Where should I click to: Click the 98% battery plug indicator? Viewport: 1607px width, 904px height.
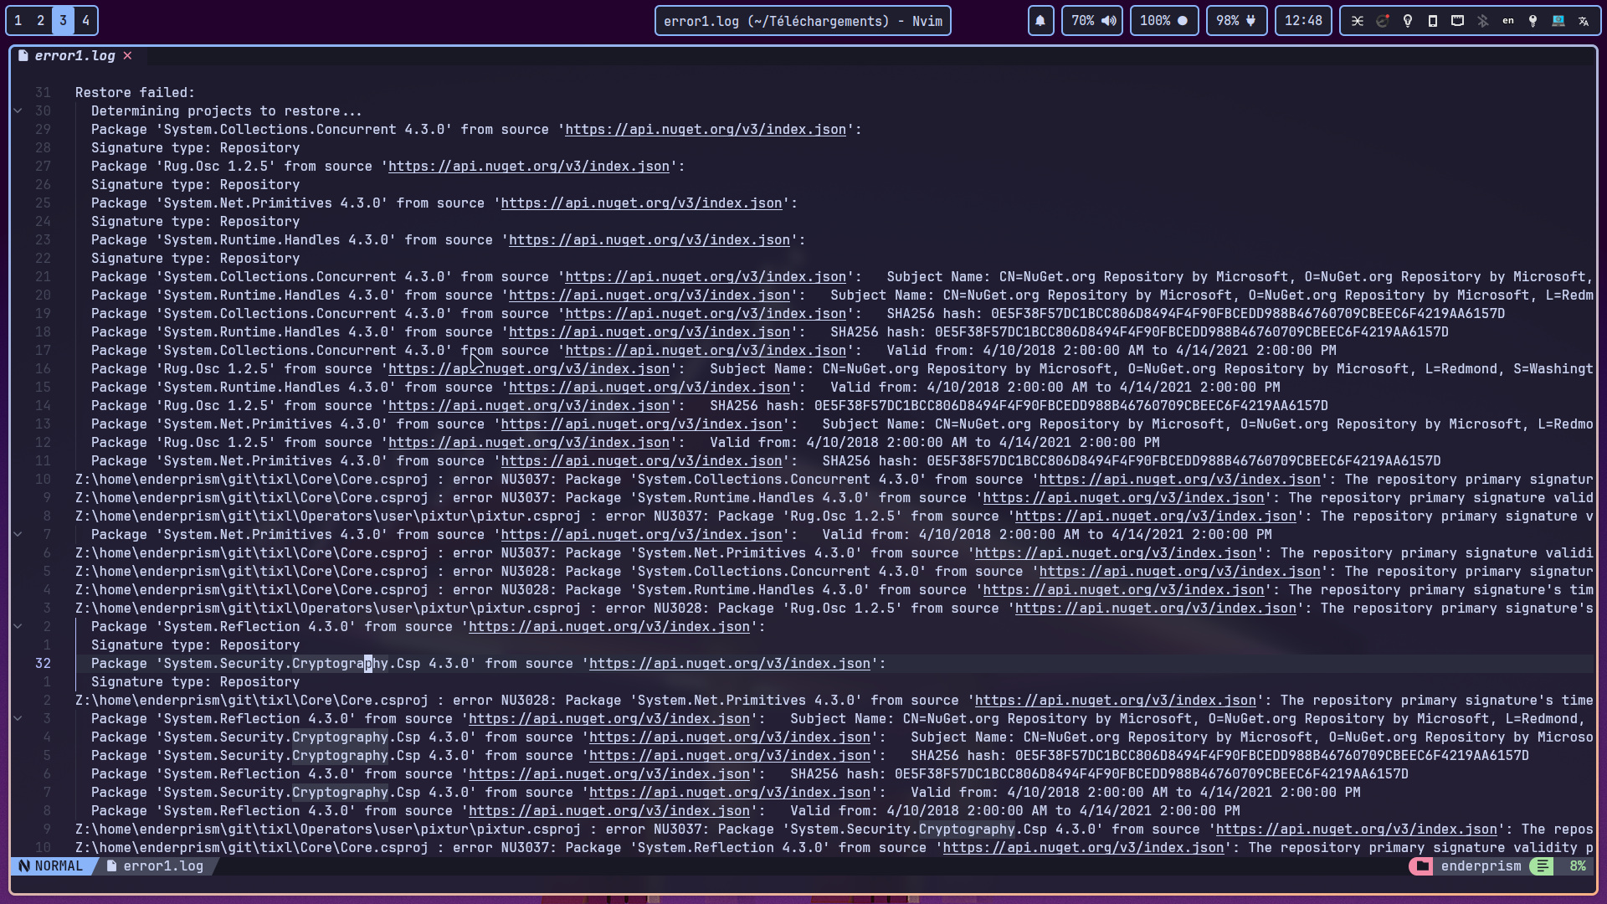tap(1236, 21)
